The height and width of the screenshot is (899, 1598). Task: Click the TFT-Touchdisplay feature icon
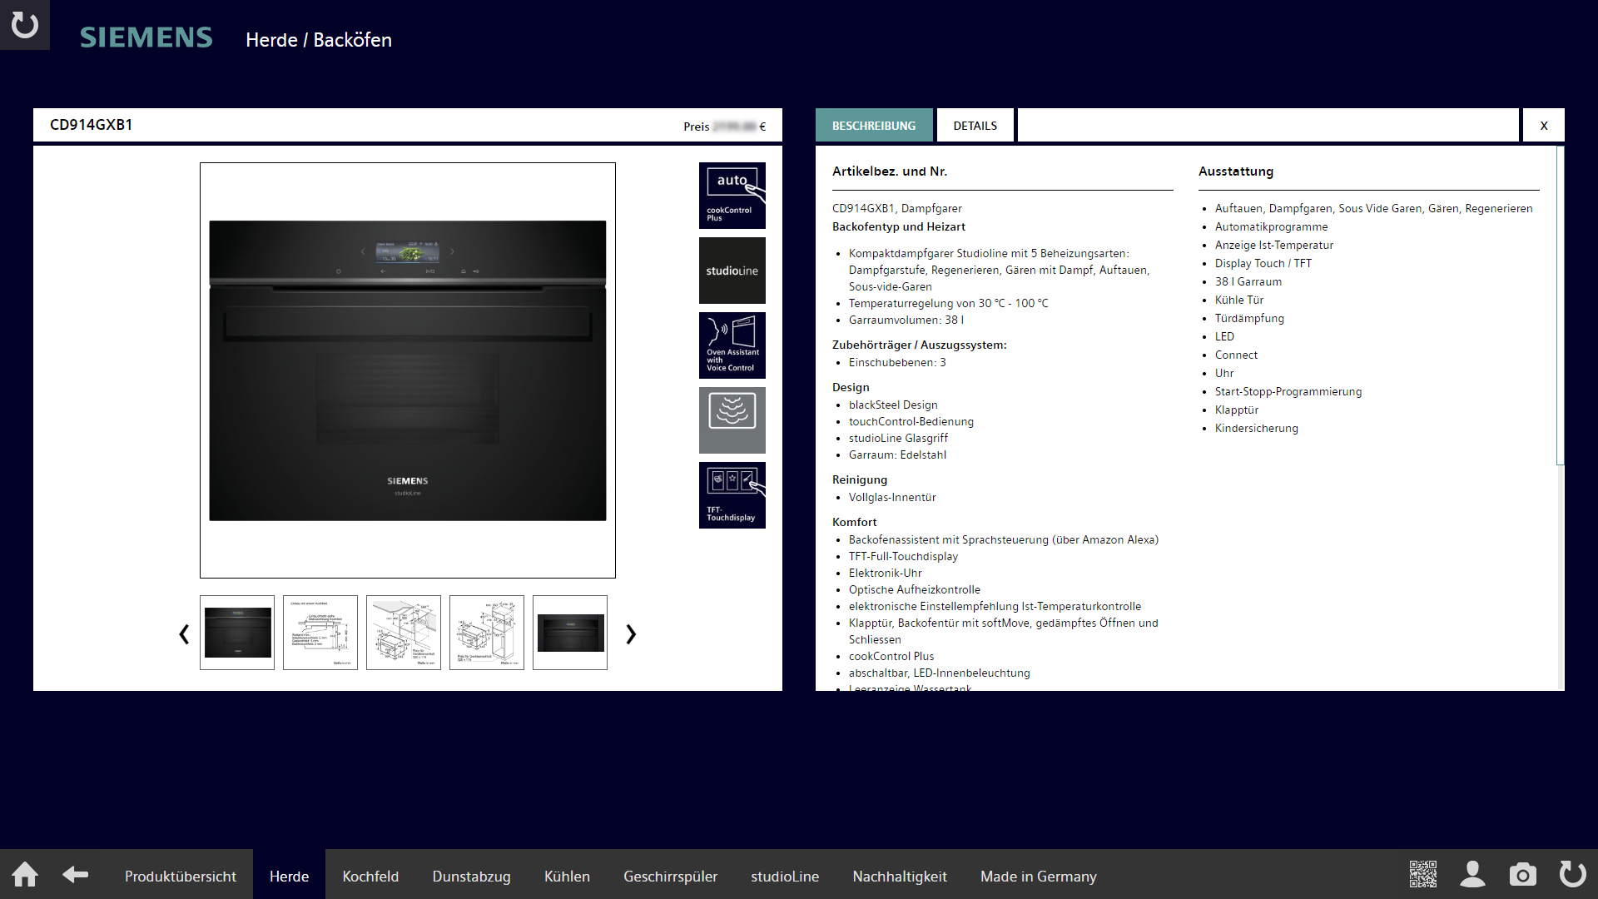tap(732, 495)
